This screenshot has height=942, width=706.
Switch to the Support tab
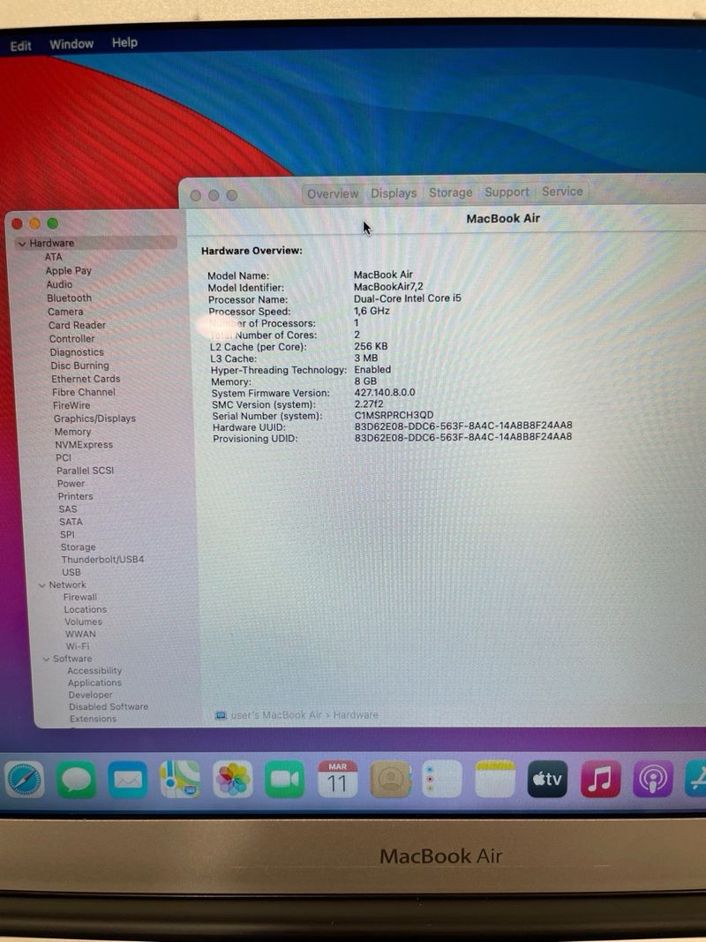(x=507, y=192)
